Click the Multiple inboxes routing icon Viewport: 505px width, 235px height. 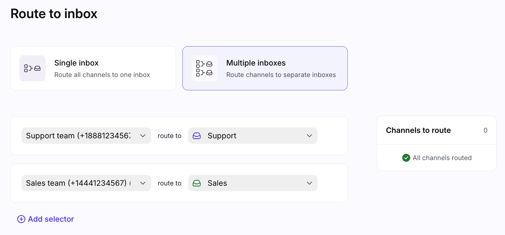pos(204,68)
